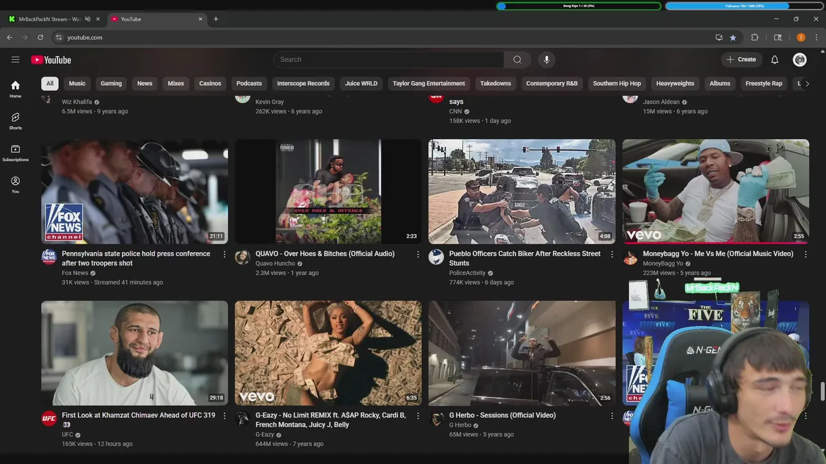
Task: Go back with the browser back arrow
Action: pyautogui.click(x=10, y=37)
